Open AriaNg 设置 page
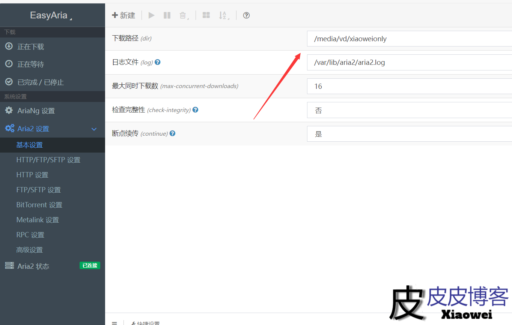 36,111
